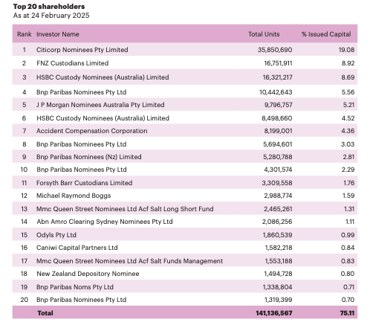Image resolution: width=370 pixels, height=328 pixels.
Task: Select the 'Top 20 shareholders' heading
Action: click(49, 7)
